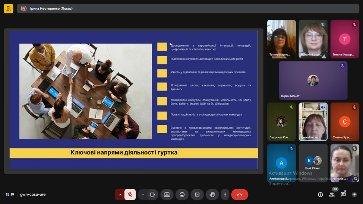This screenshot has height=204, width=363.
Task: Toggle the camera on or off
Action: (x=152, y=194)
